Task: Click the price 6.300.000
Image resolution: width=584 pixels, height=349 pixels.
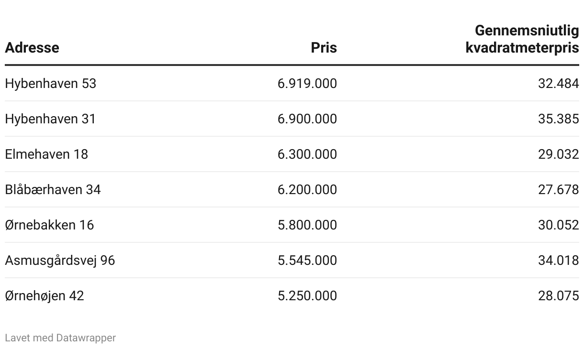Action: coord(307,154)
